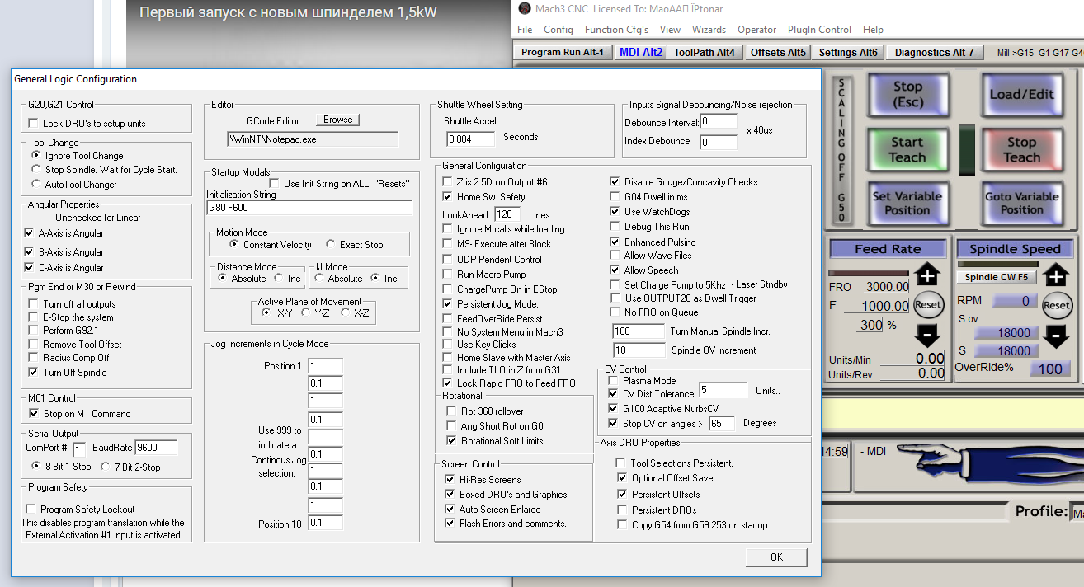
Task: Enable Lock DRO's to setup units
Action: (34, 124)
